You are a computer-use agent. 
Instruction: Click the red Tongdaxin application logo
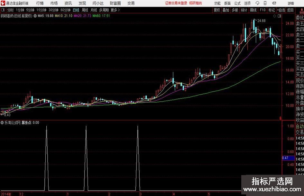click(3, 3)
